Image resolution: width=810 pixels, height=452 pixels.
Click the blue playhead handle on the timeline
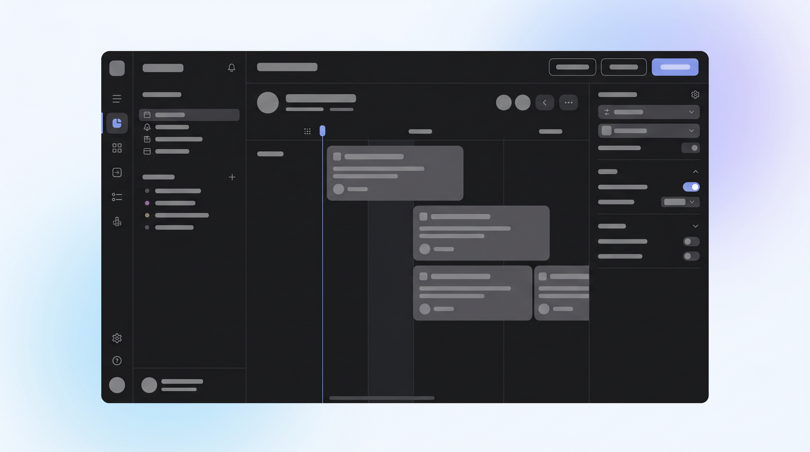322,131
